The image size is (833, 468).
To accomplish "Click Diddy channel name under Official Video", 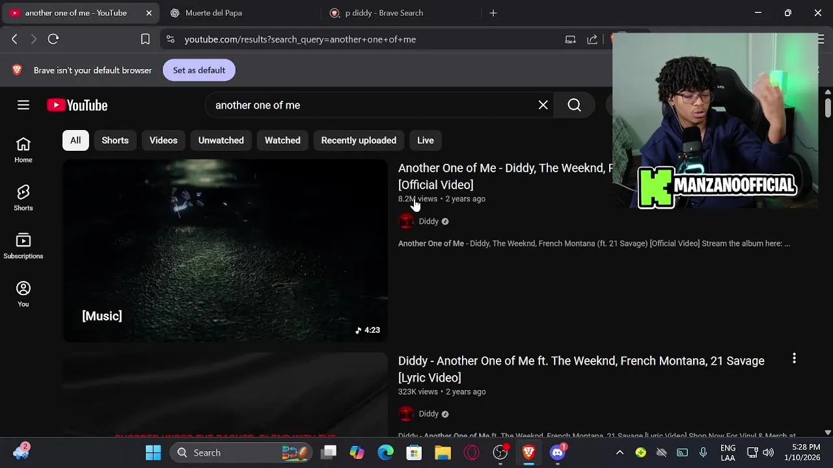I will [429, 221].
